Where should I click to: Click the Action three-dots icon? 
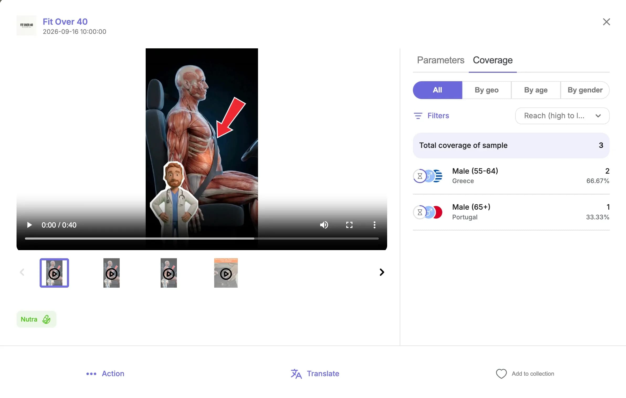pos(91,374)
